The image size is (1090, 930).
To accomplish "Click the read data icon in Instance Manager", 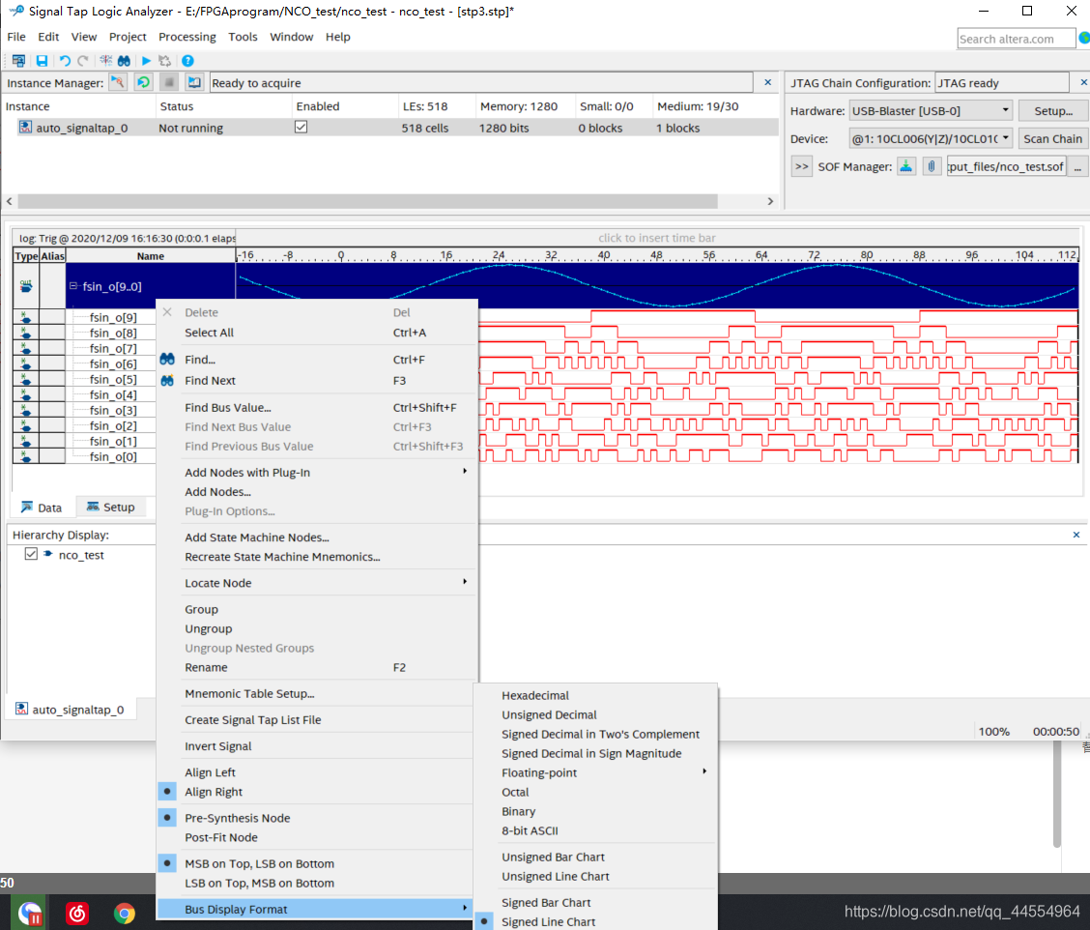I will (194, 83).
